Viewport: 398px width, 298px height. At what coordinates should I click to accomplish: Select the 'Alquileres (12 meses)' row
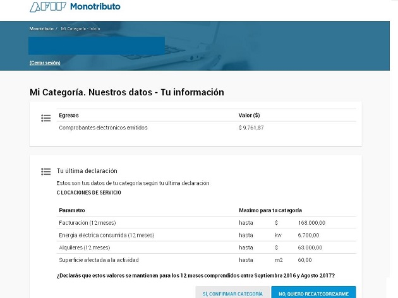[84, 247]
